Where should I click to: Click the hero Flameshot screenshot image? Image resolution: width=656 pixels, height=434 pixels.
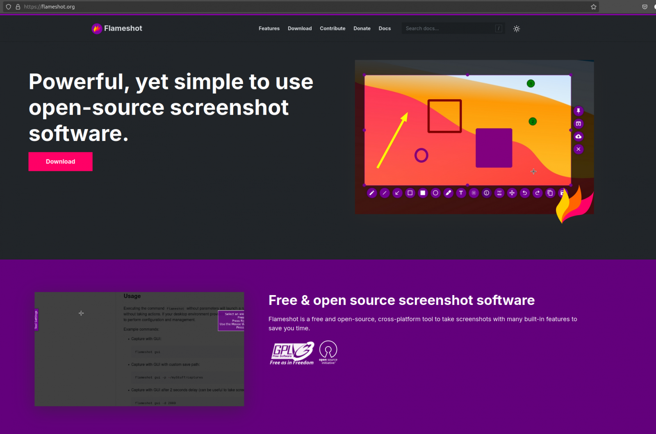click(x=474, y=137)
